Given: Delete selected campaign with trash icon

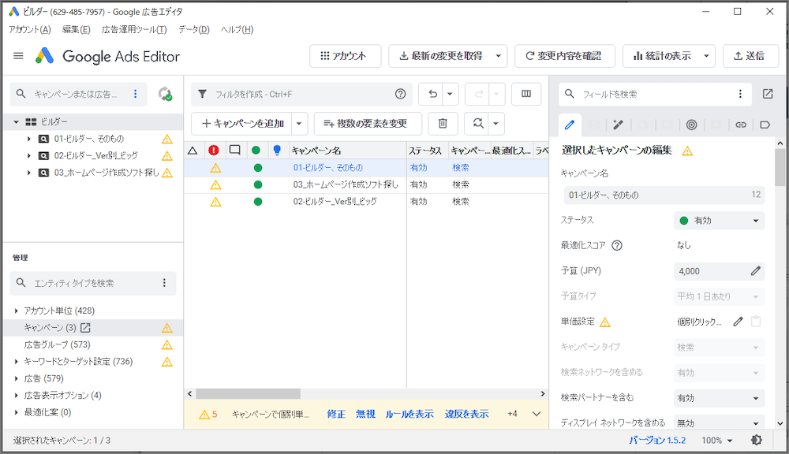Looking at the screenshot, I should 443,123.
